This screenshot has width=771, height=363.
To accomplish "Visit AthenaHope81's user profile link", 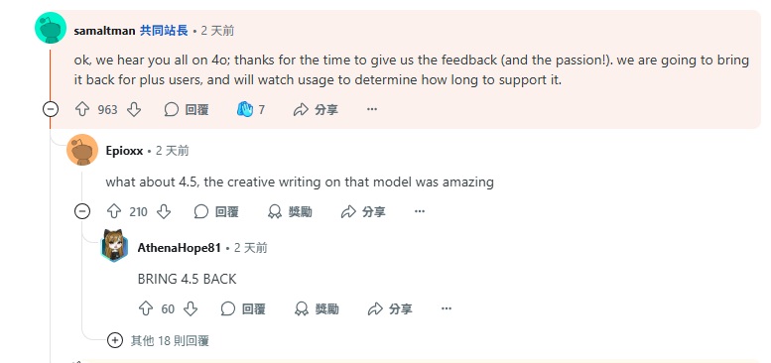I will click(x=179, y=248).
